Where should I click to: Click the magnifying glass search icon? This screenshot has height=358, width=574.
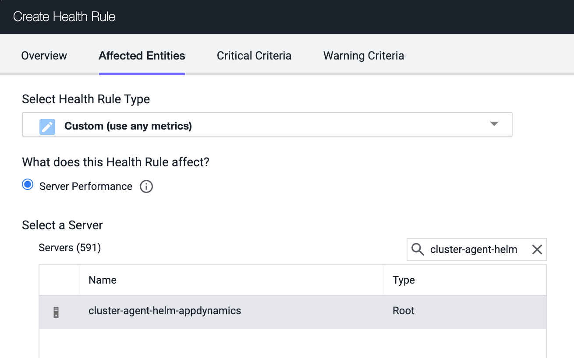(418, 249)
